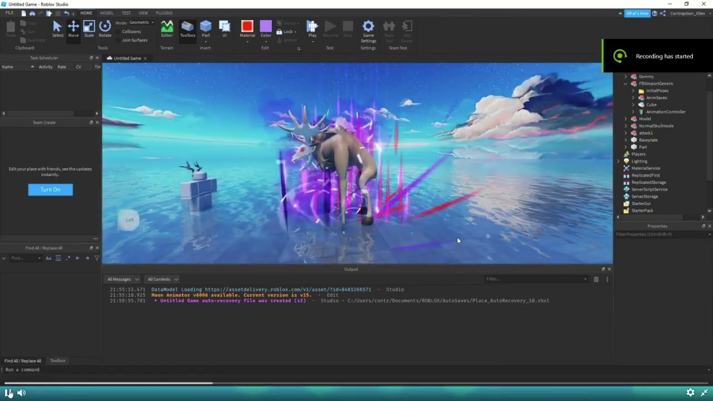Expand the Dummy model in Explorer
This screenshot has width=713, height=401.
626,76
